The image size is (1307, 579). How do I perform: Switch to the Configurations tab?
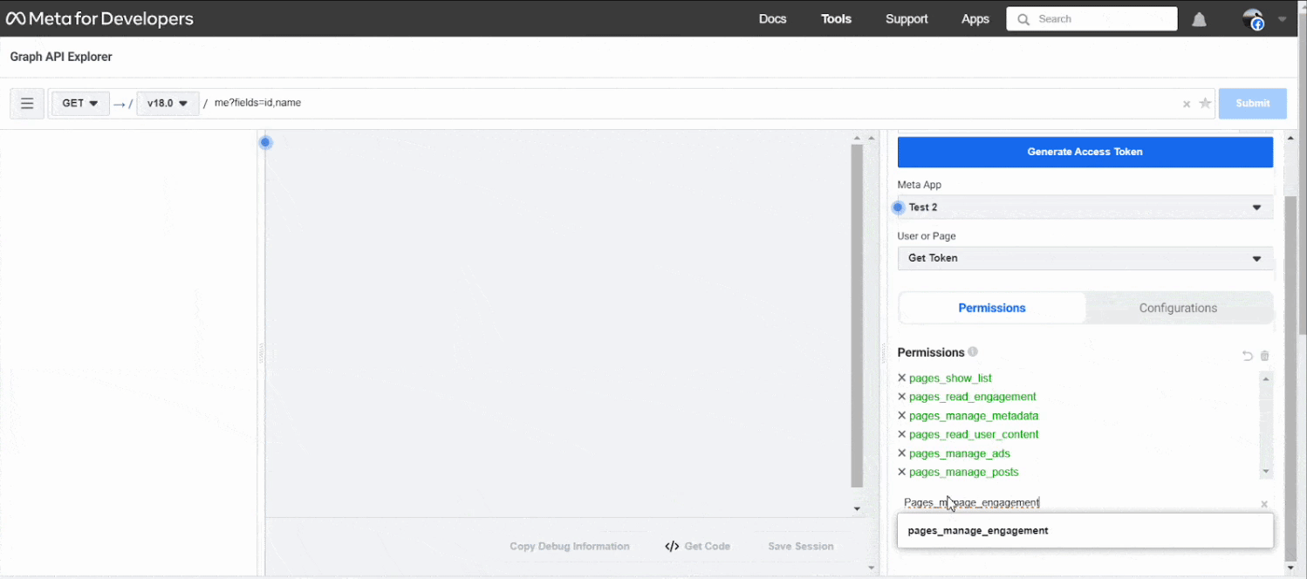(x=1178, y=308)
